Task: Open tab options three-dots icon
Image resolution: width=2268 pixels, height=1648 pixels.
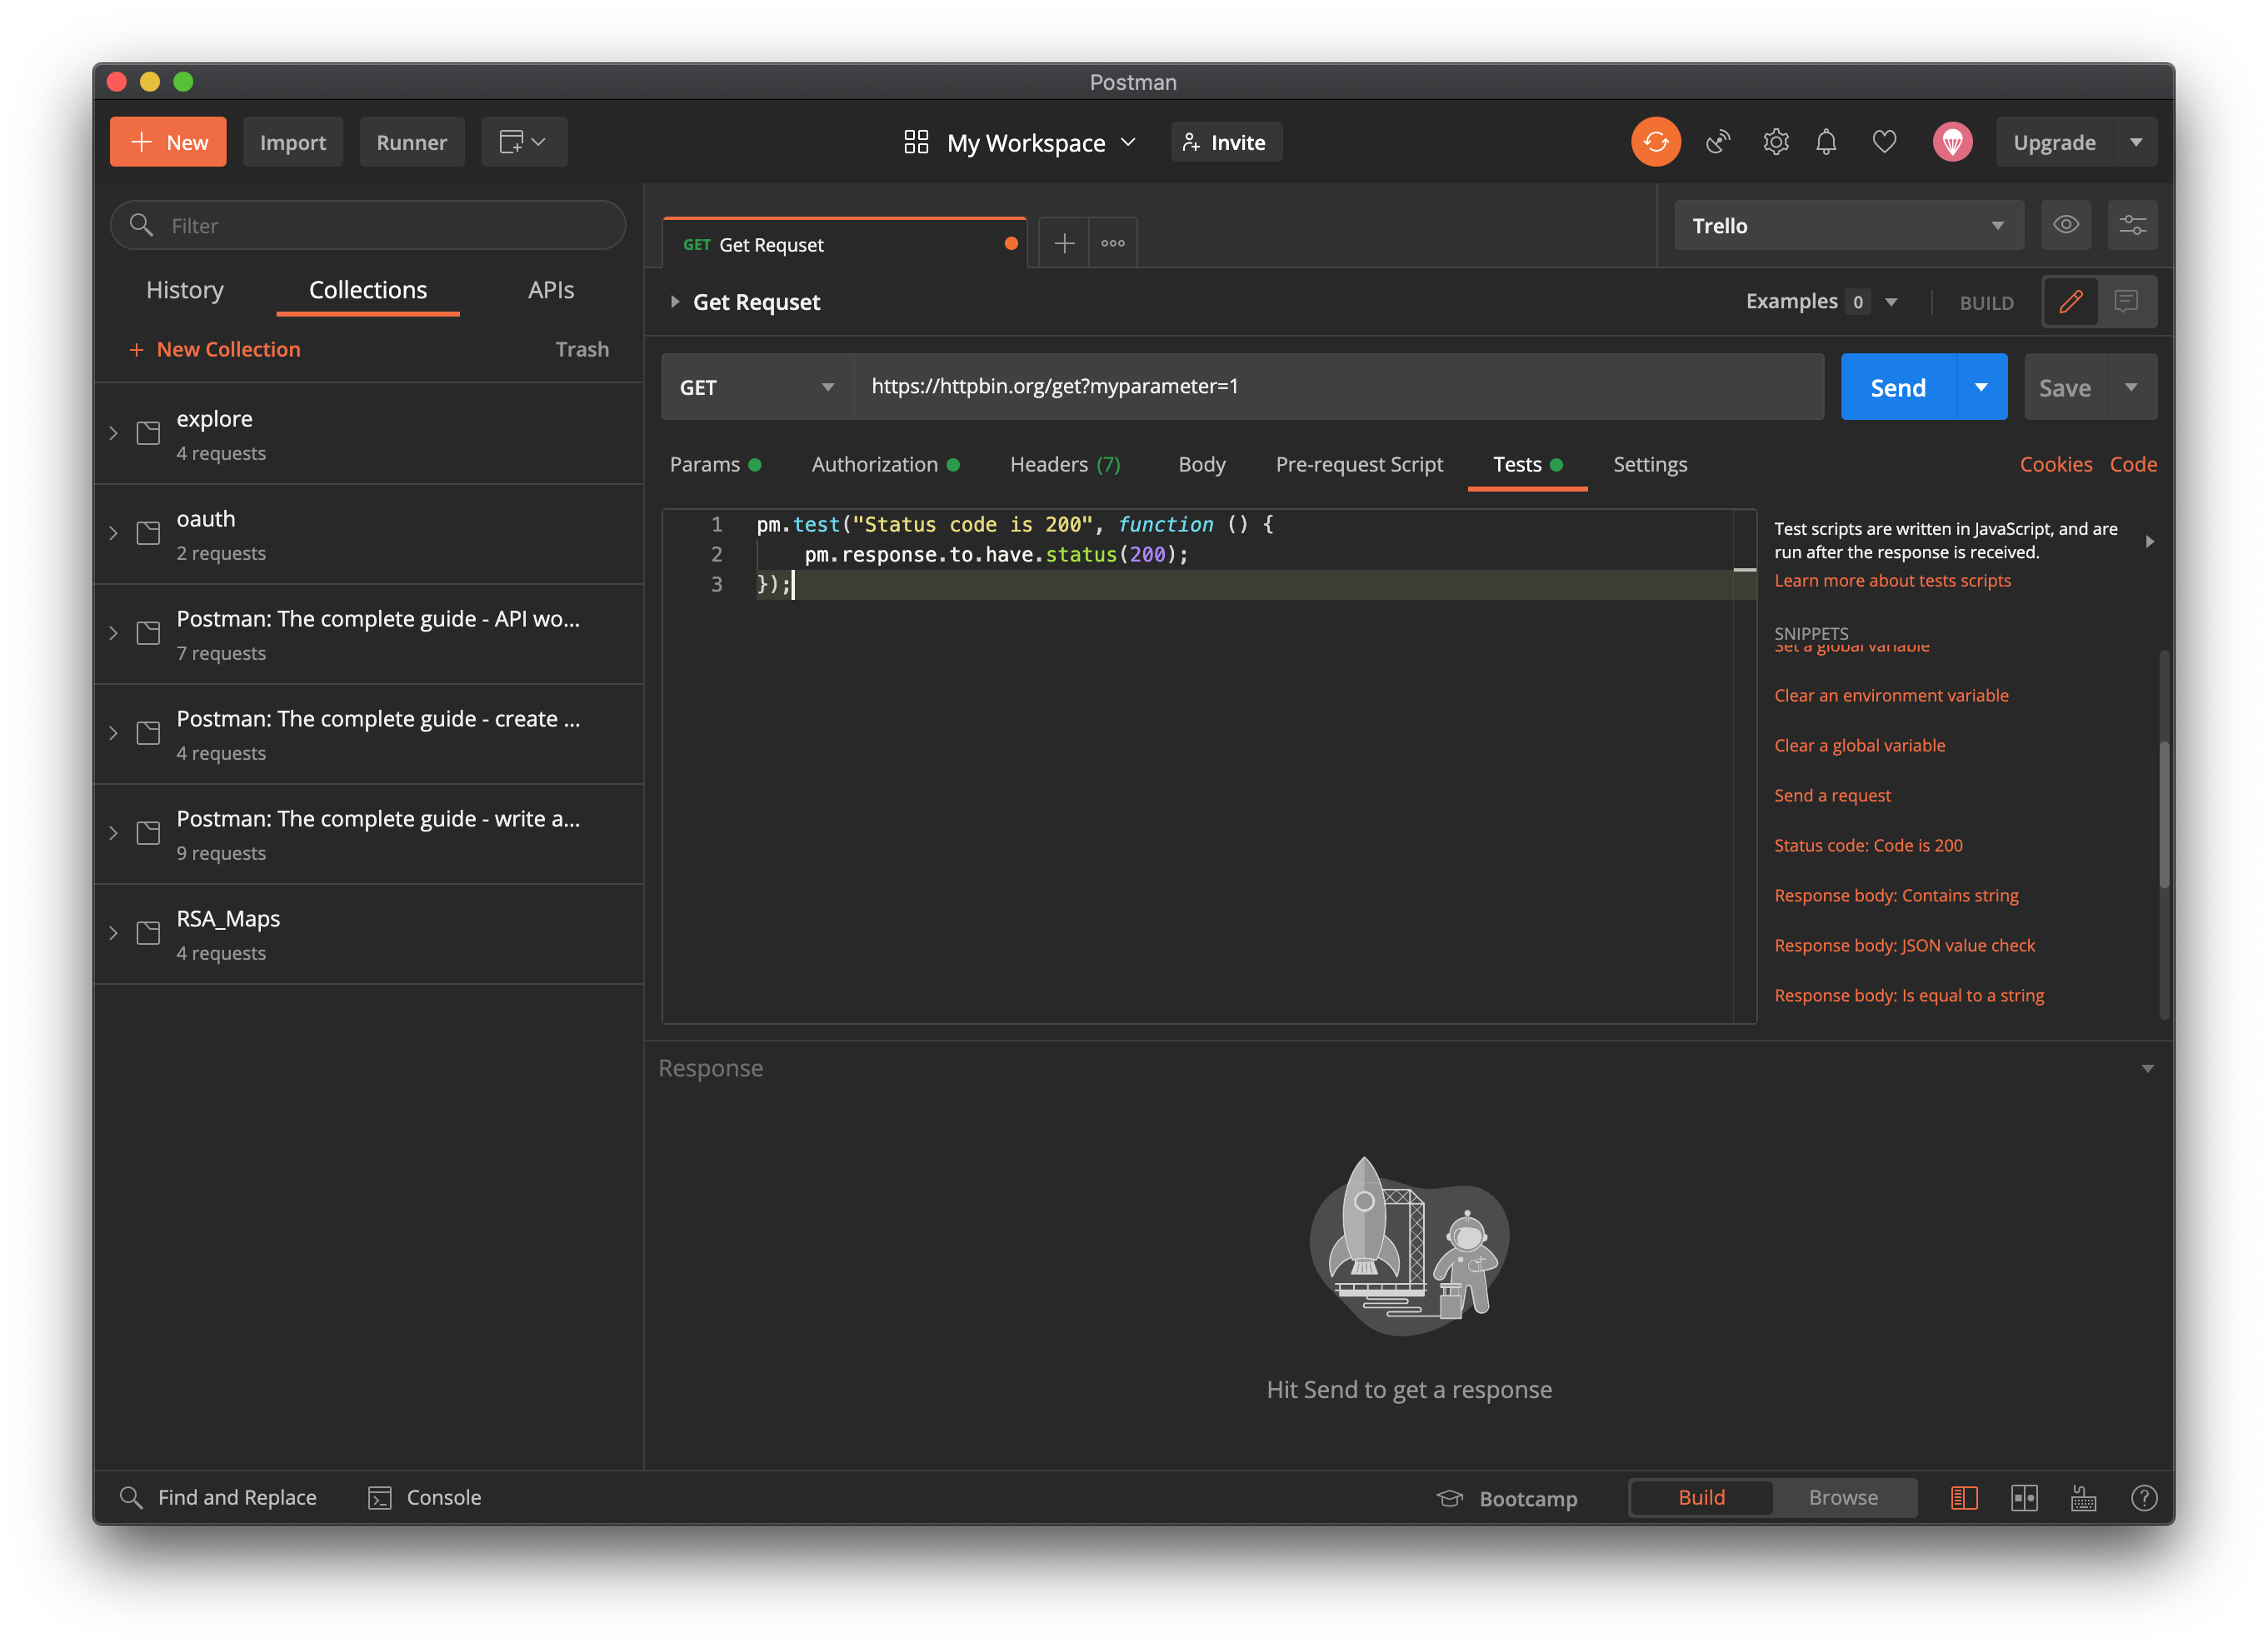Action: pyautogui.click(x=1113, y=243)
